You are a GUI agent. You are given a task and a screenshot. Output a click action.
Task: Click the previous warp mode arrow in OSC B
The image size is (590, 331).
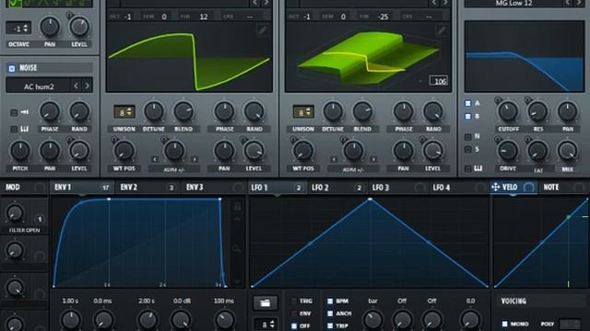334,159
